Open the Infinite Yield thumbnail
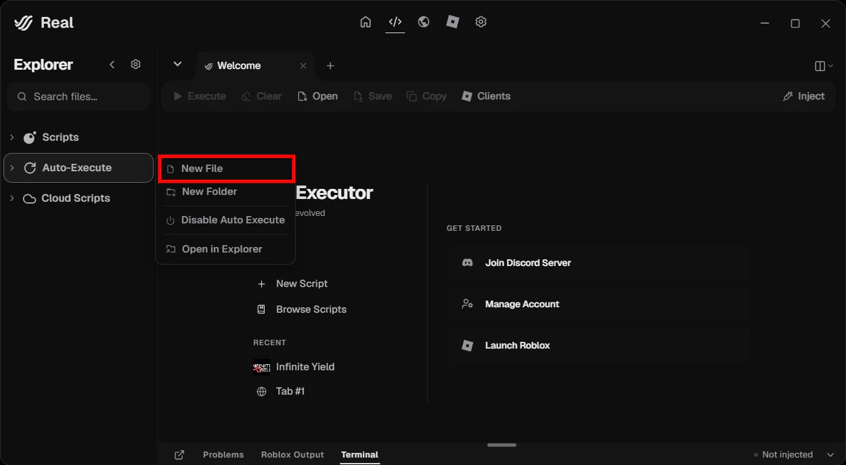 [x=261, y=367]
